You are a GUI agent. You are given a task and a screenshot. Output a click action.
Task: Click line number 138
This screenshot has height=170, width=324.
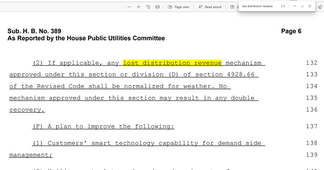point(311,143)
